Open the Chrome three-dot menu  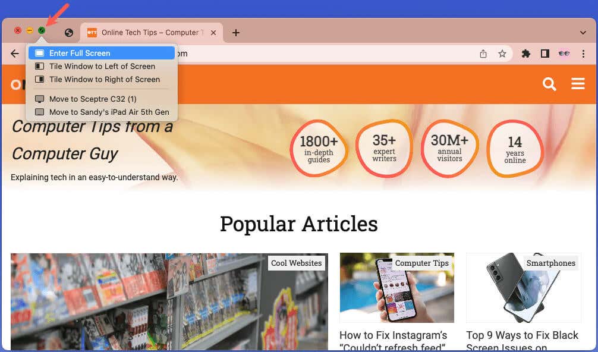click(x=583, y=54)
